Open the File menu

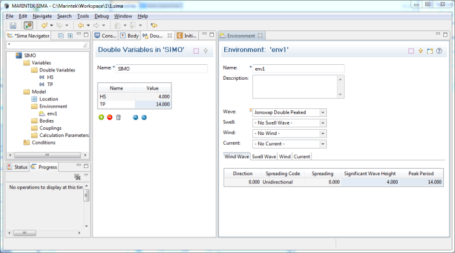pyautogui.click(x=10, y=16)
